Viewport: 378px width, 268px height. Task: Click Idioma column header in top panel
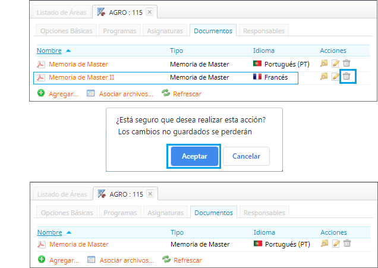264,51
